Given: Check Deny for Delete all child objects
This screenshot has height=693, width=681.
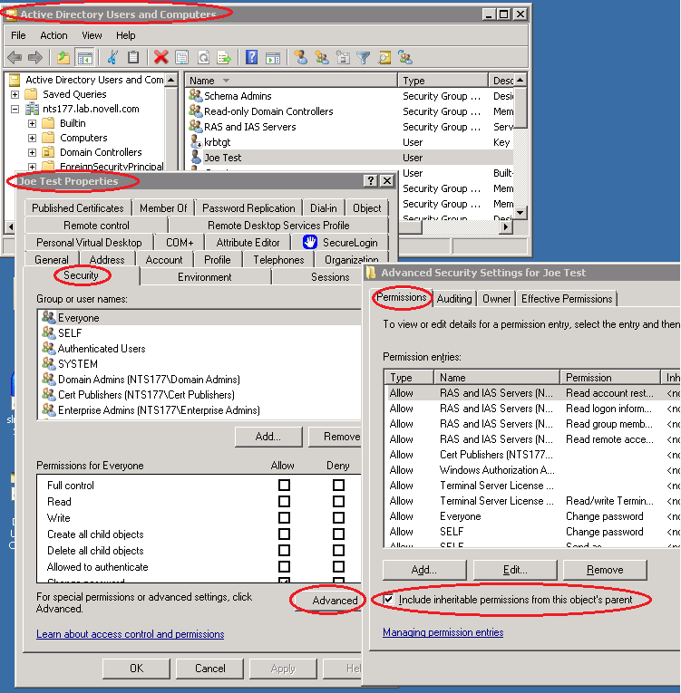Looking at the screenshot, I should [338, 550].
